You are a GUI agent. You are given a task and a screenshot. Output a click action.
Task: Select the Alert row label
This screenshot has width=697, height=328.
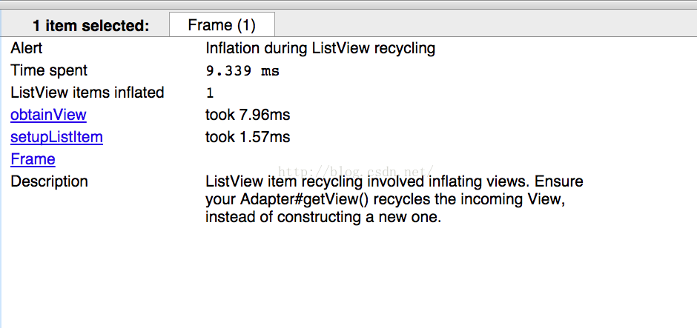(x=27, y=48)
